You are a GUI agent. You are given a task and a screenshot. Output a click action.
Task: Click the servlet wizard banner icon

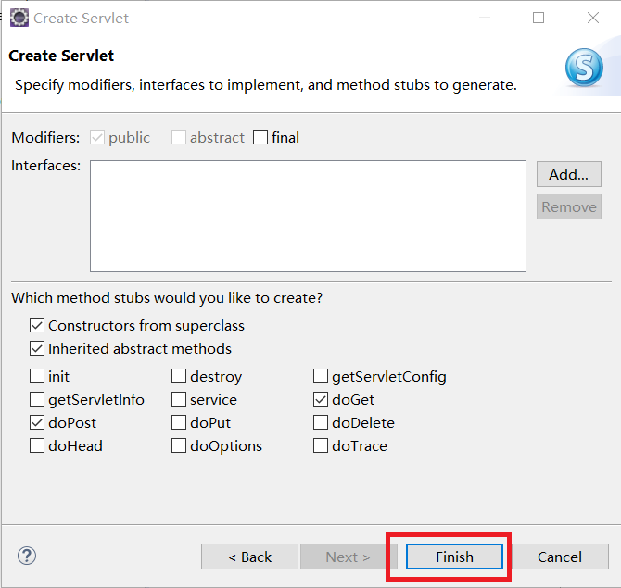point(584,67)
